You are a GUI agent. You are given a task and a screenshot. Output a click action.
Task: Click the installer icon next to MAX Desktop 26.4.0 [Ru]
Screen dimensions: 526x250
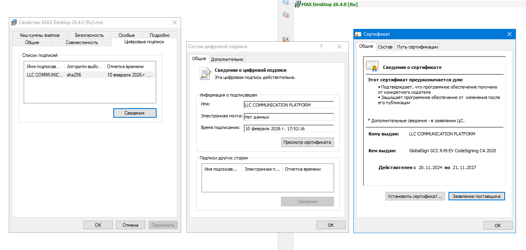click(x=298, y=4)
